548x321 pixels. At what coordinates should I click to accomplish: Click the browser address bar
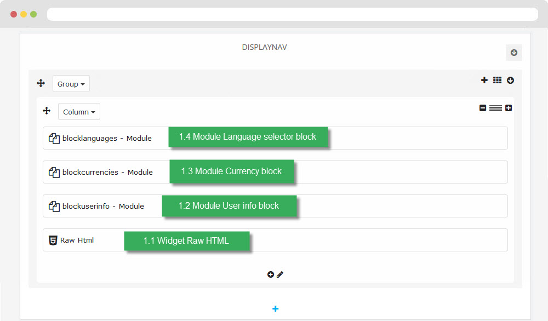point(292,14)
